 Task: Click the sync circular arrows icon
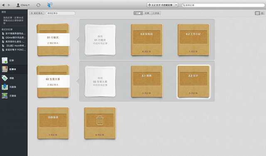pos(38,5)
